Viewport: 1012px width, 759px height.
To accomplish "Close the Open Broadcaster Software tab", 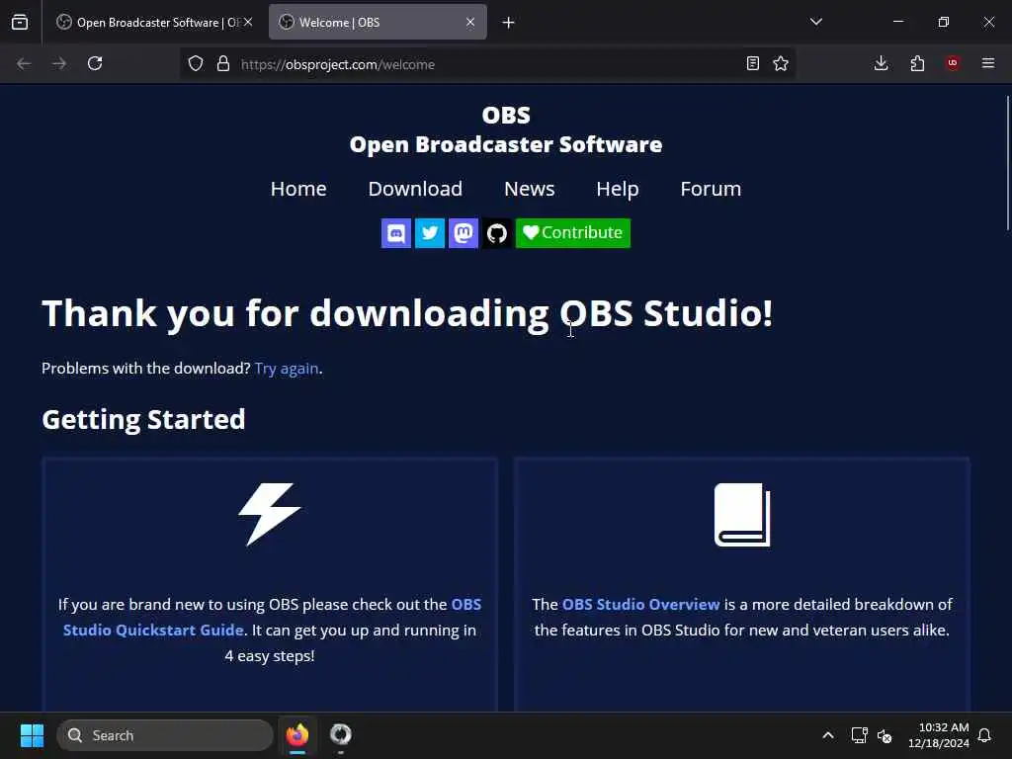I will 248,22.
